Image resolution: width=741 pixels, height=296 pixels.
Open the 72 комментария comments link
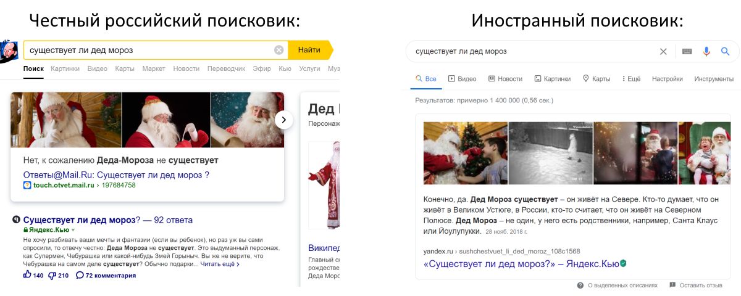106,275
